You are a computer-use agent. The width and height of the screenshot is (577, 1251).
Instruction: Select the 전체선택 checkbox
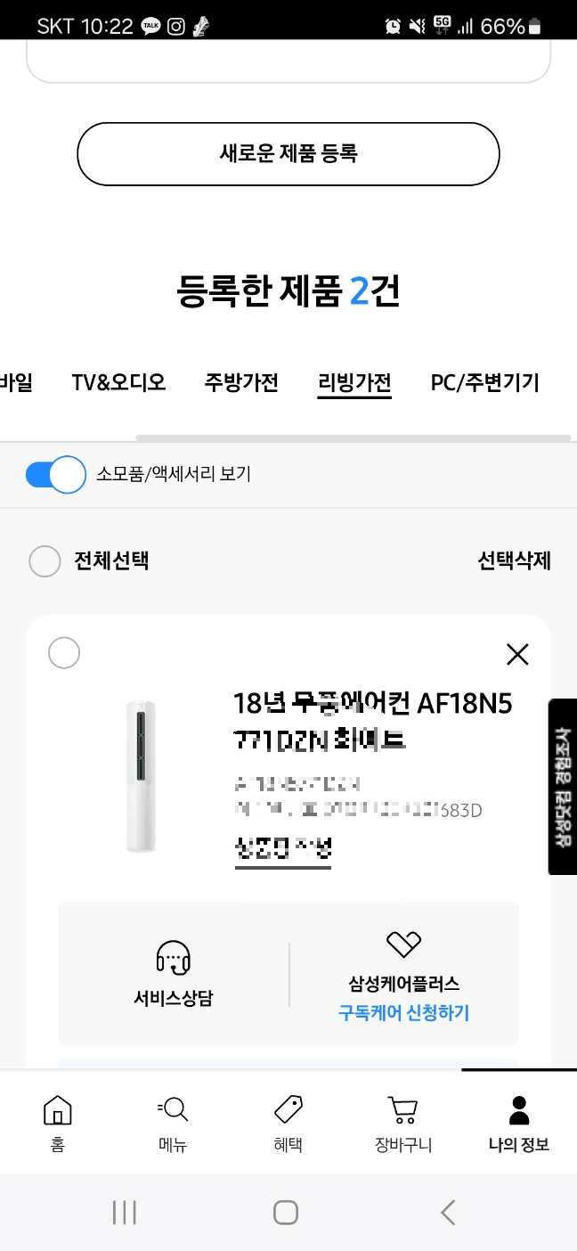pyautogui.click(x=45, y=561)
